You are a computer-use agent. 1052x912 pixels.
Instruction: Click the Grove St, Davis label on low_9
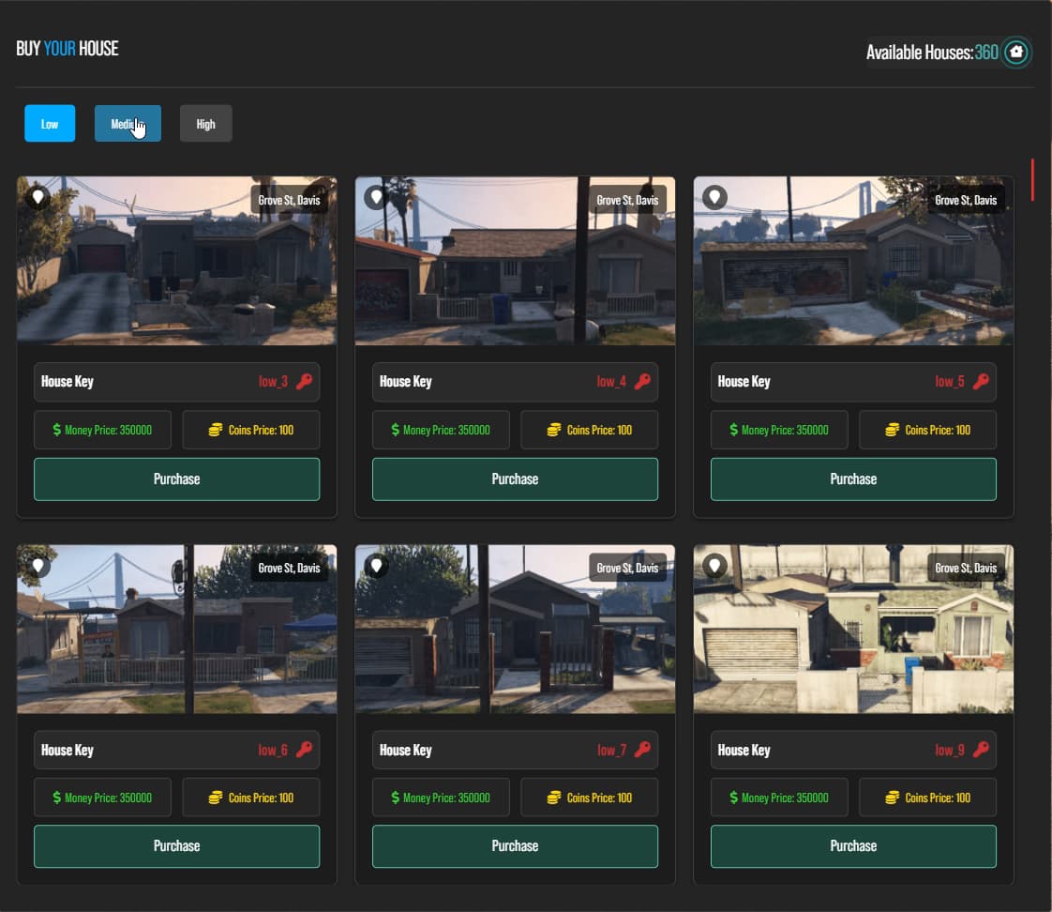[966, 569]
